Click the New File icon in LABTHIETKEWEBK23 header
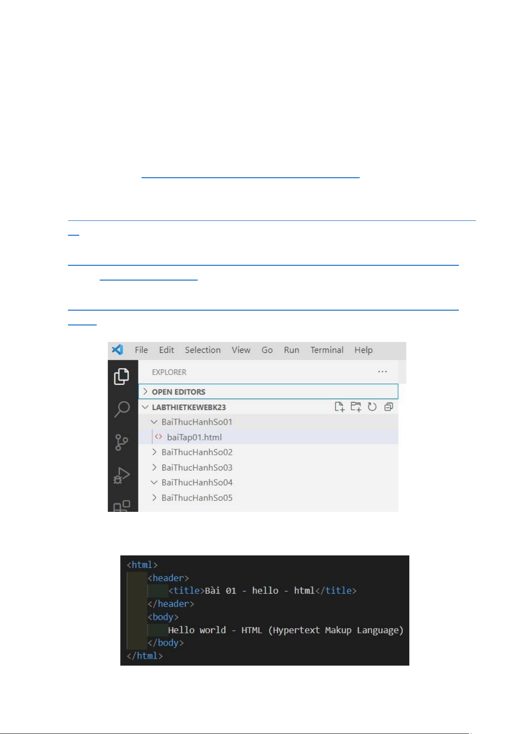This screenshot has width=519, height=734. 339,407
